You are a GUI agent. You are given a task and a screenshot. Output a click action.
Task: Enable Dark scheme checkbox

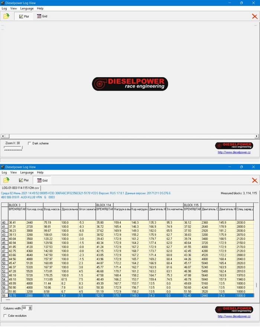click(29, 143)
